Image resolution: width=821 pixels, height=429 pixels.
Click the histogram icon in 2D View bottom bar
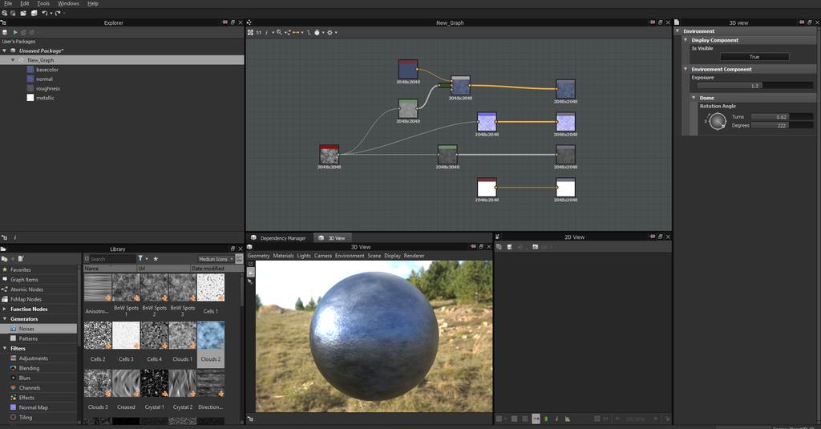coord(567,419)
